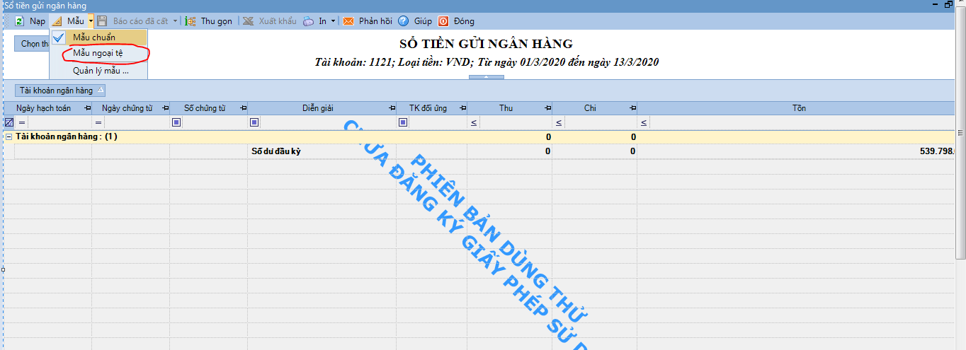Change Chi filter comparison operator
Viewport: 966px width, 350px height.
click(x=559, y=122)
